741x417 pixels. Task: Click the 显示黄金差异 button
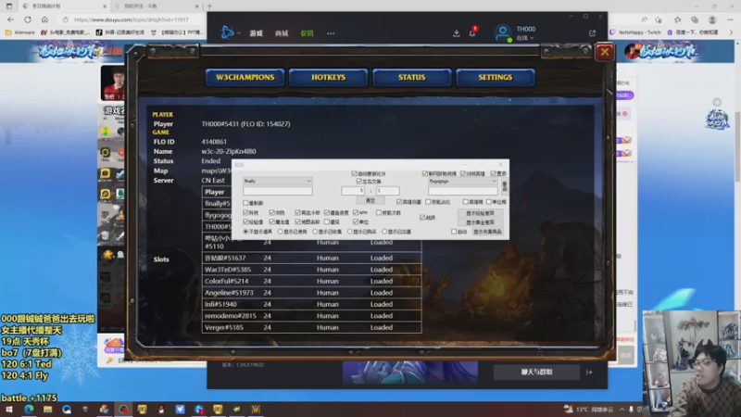pyautogui.click(x=480, y=222)
